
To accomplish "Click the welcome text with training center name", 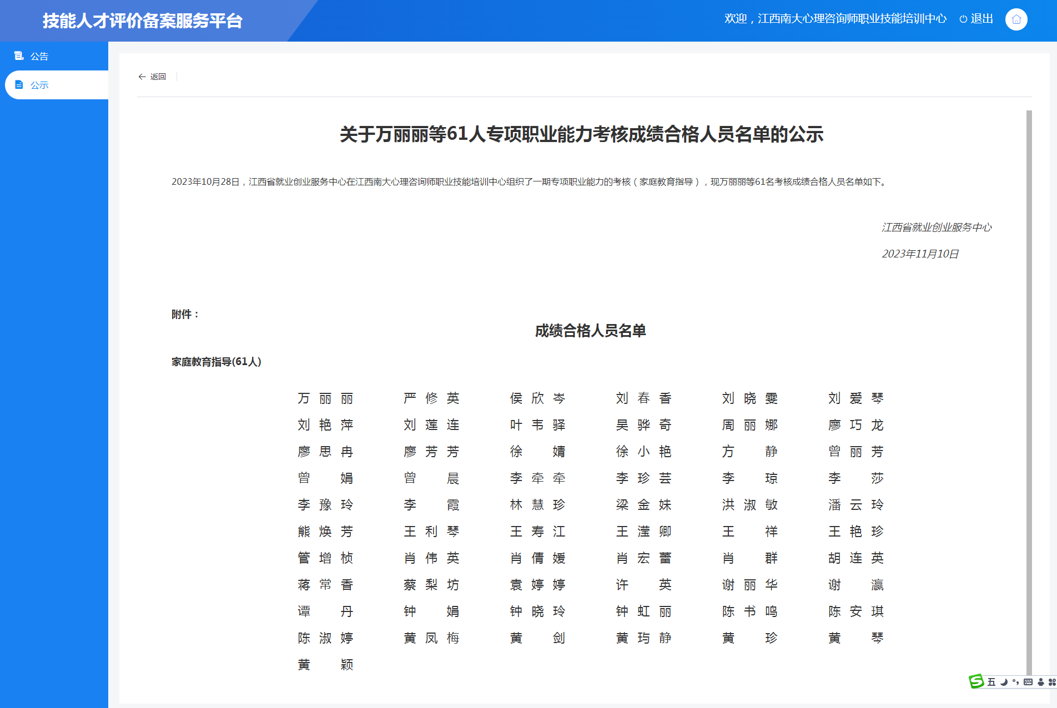I will [x=835, y=19].
